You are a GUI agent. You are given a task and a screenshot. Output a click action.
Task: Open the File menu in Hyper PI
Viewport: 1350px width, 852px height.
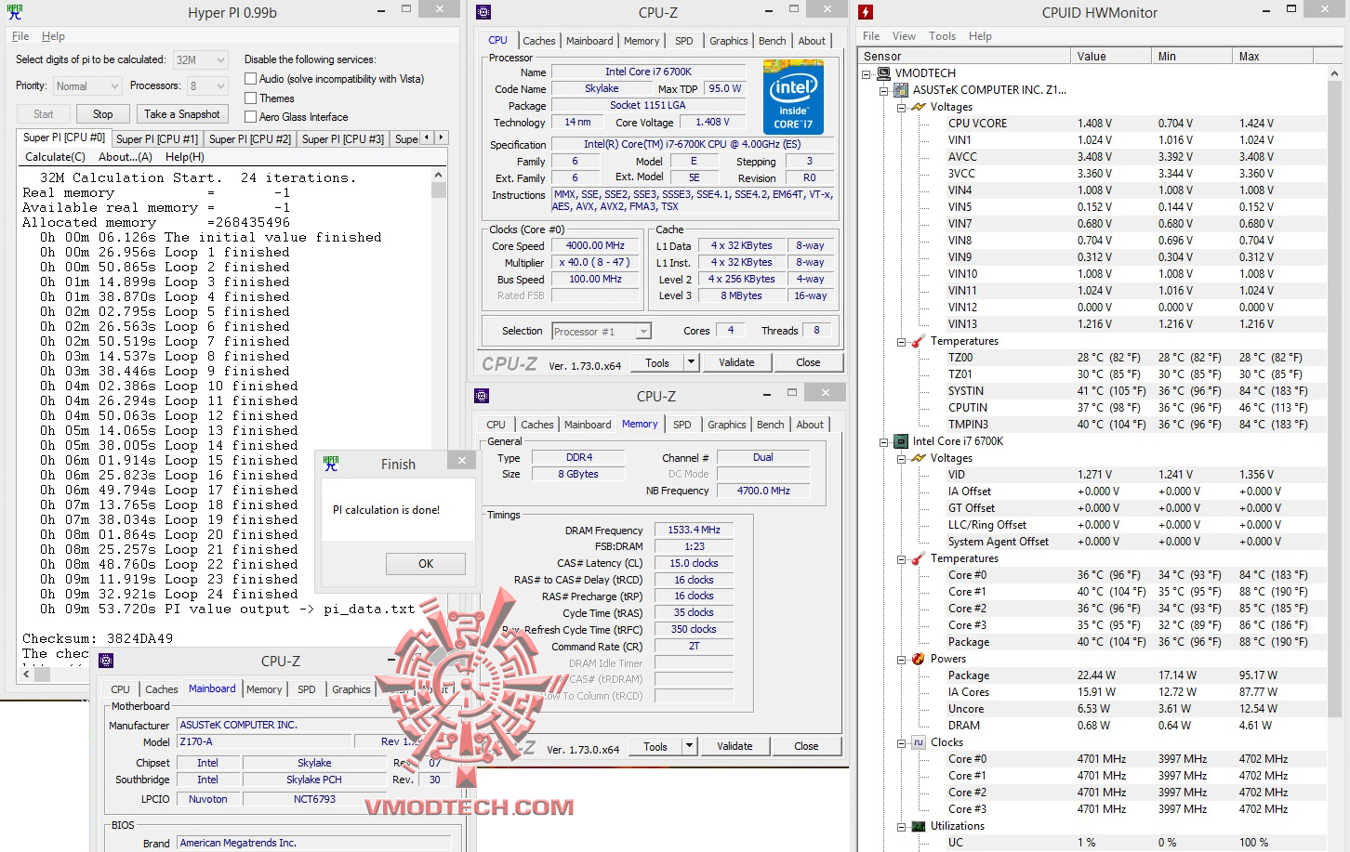pyautogui.click(x=20, y=36)
